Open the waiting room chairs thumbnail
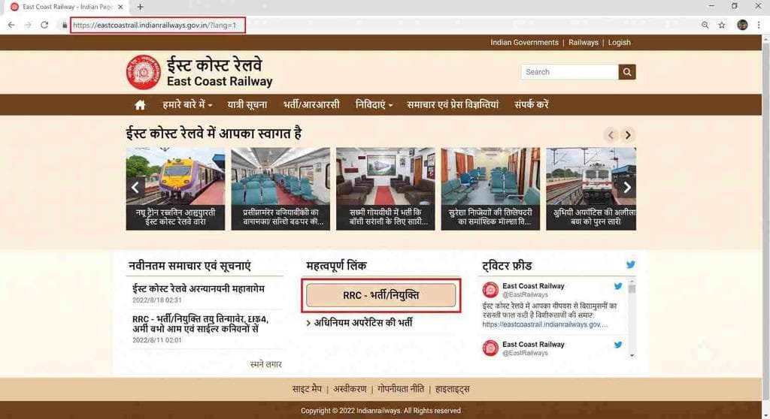Viewport: 770px width, 419px height. [490, 189]
